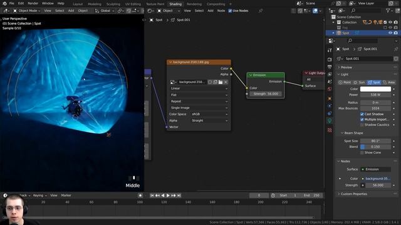Collapse the Emission node header
Image resolution: width=401 pixels, height=225 pixels.
(x=251, y=75)
